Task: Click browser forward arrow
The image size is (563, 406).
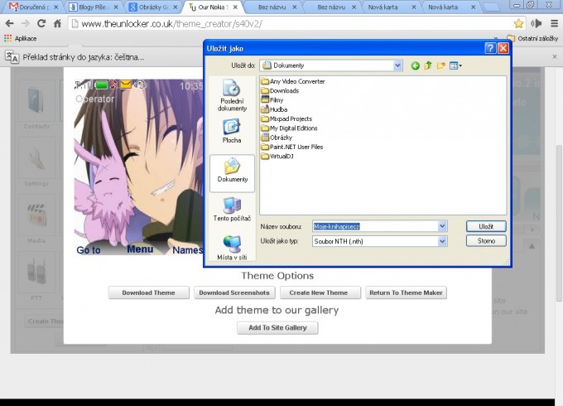Action: point(25,24)
